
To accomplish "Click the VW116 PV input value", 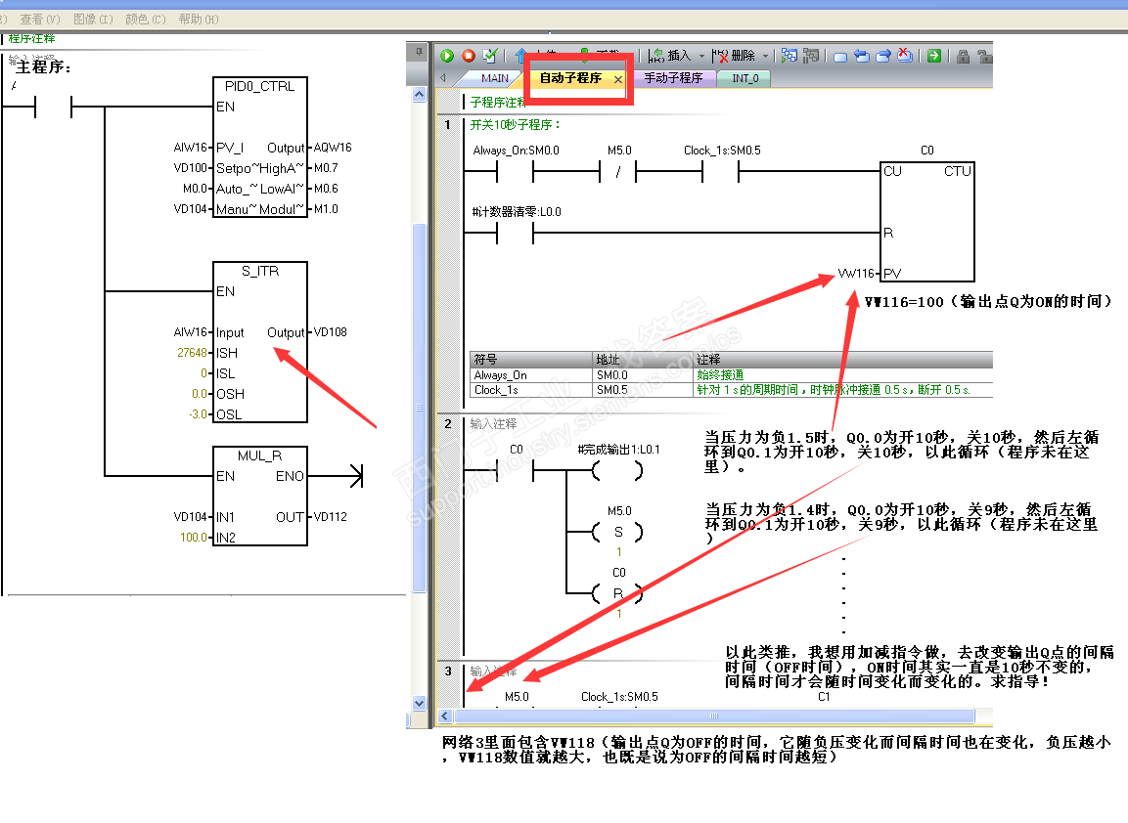I will 856,274.
